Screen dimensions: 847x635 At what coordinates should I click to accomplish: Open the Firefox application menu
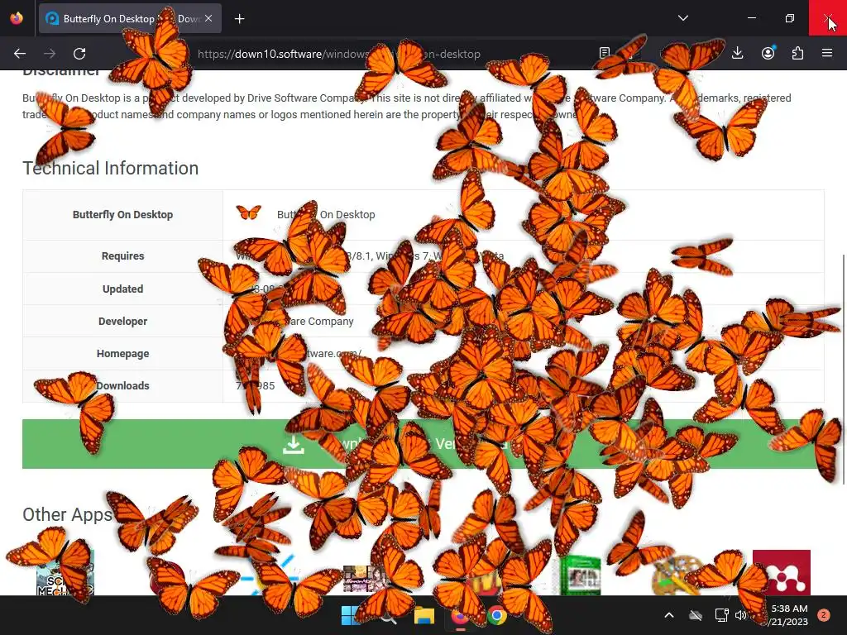click(827, 53)
